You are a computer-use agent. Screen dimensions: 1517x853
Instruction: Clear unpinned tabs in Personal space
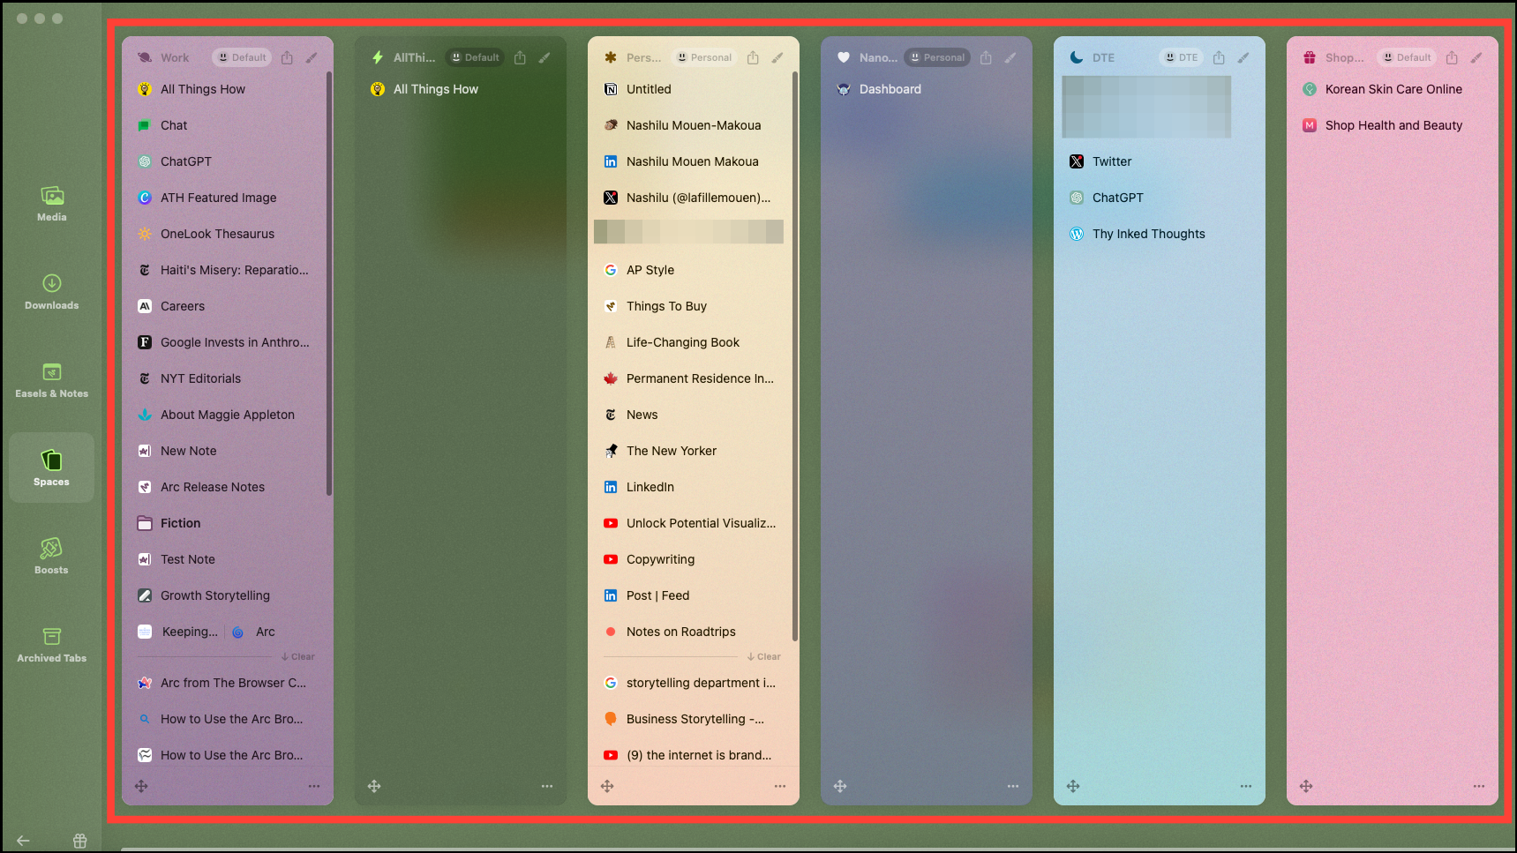[764, 656]
